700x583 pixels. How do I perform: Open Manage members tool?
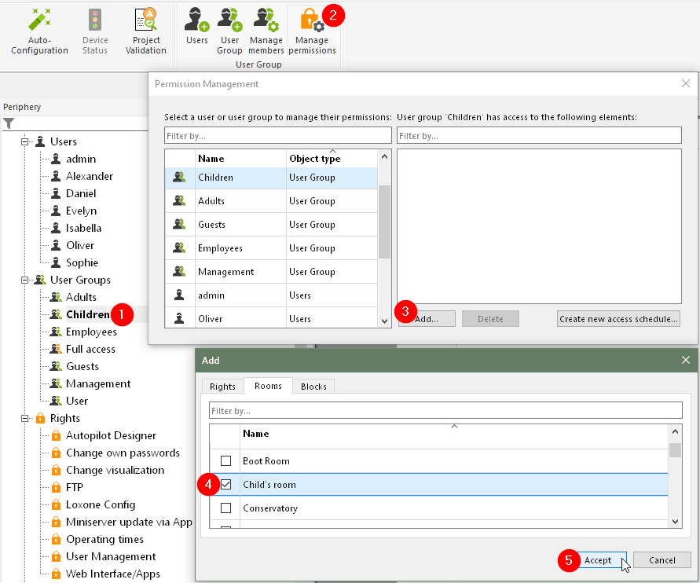[x=266, y=20]
